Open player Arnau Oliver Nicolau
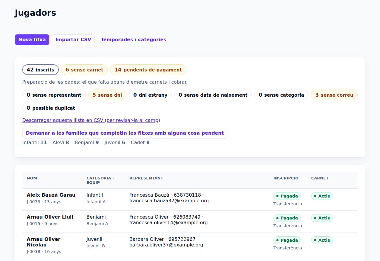The height and width of the screenshot is (261, 380). point(44,242)
